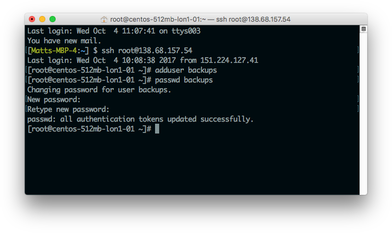Viewport: 392px width, 233px height.
Task: Close the terminal window with red button
Action: click(32, 19)
